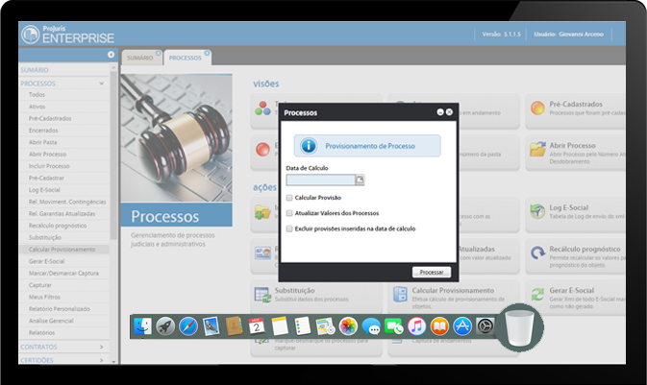Open Marcar/Desmarcar Captura in sidebar

pyautogui.click(x=63, y=274)
